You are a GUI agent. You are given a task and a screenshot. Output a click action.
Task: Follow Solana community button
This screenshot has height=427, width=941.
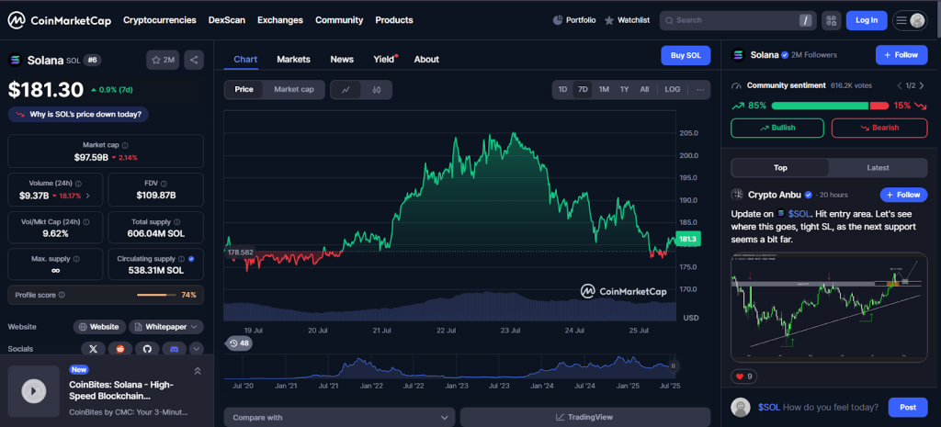click(x=901, y=54)
